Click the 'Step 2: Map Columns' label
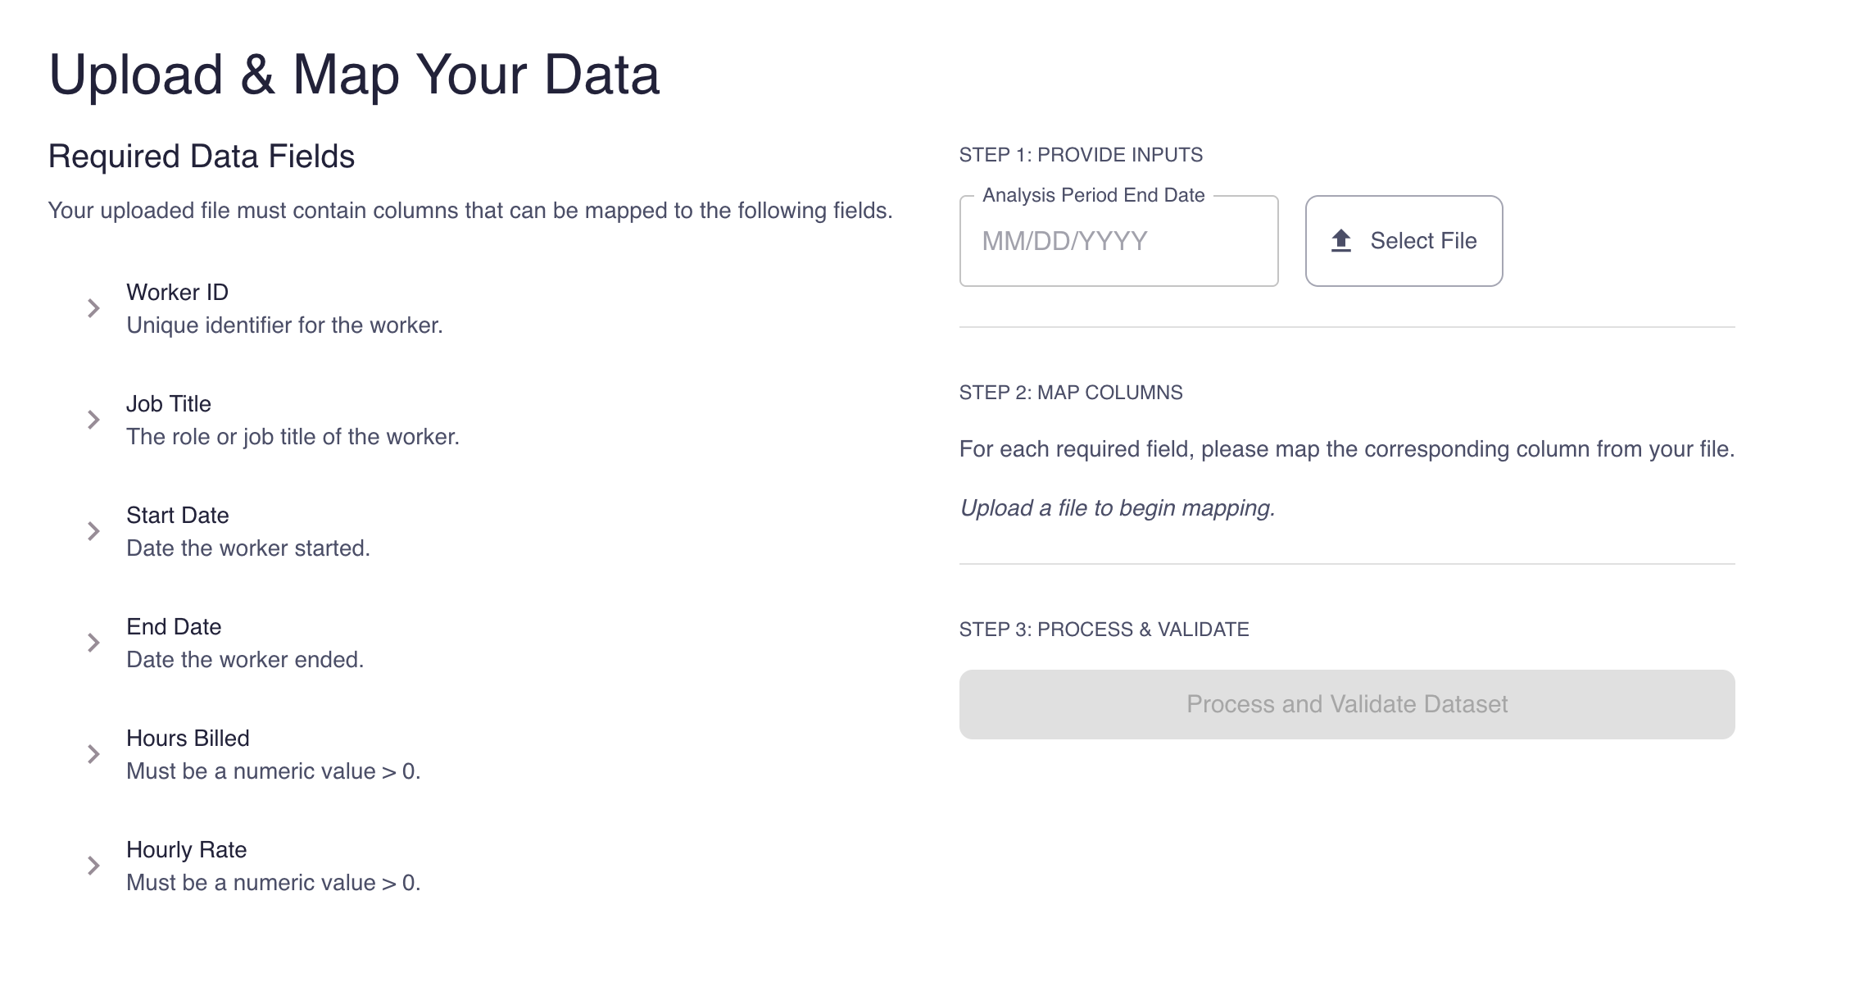This screenshot has width=1855, height=982. coord(1071,393)
